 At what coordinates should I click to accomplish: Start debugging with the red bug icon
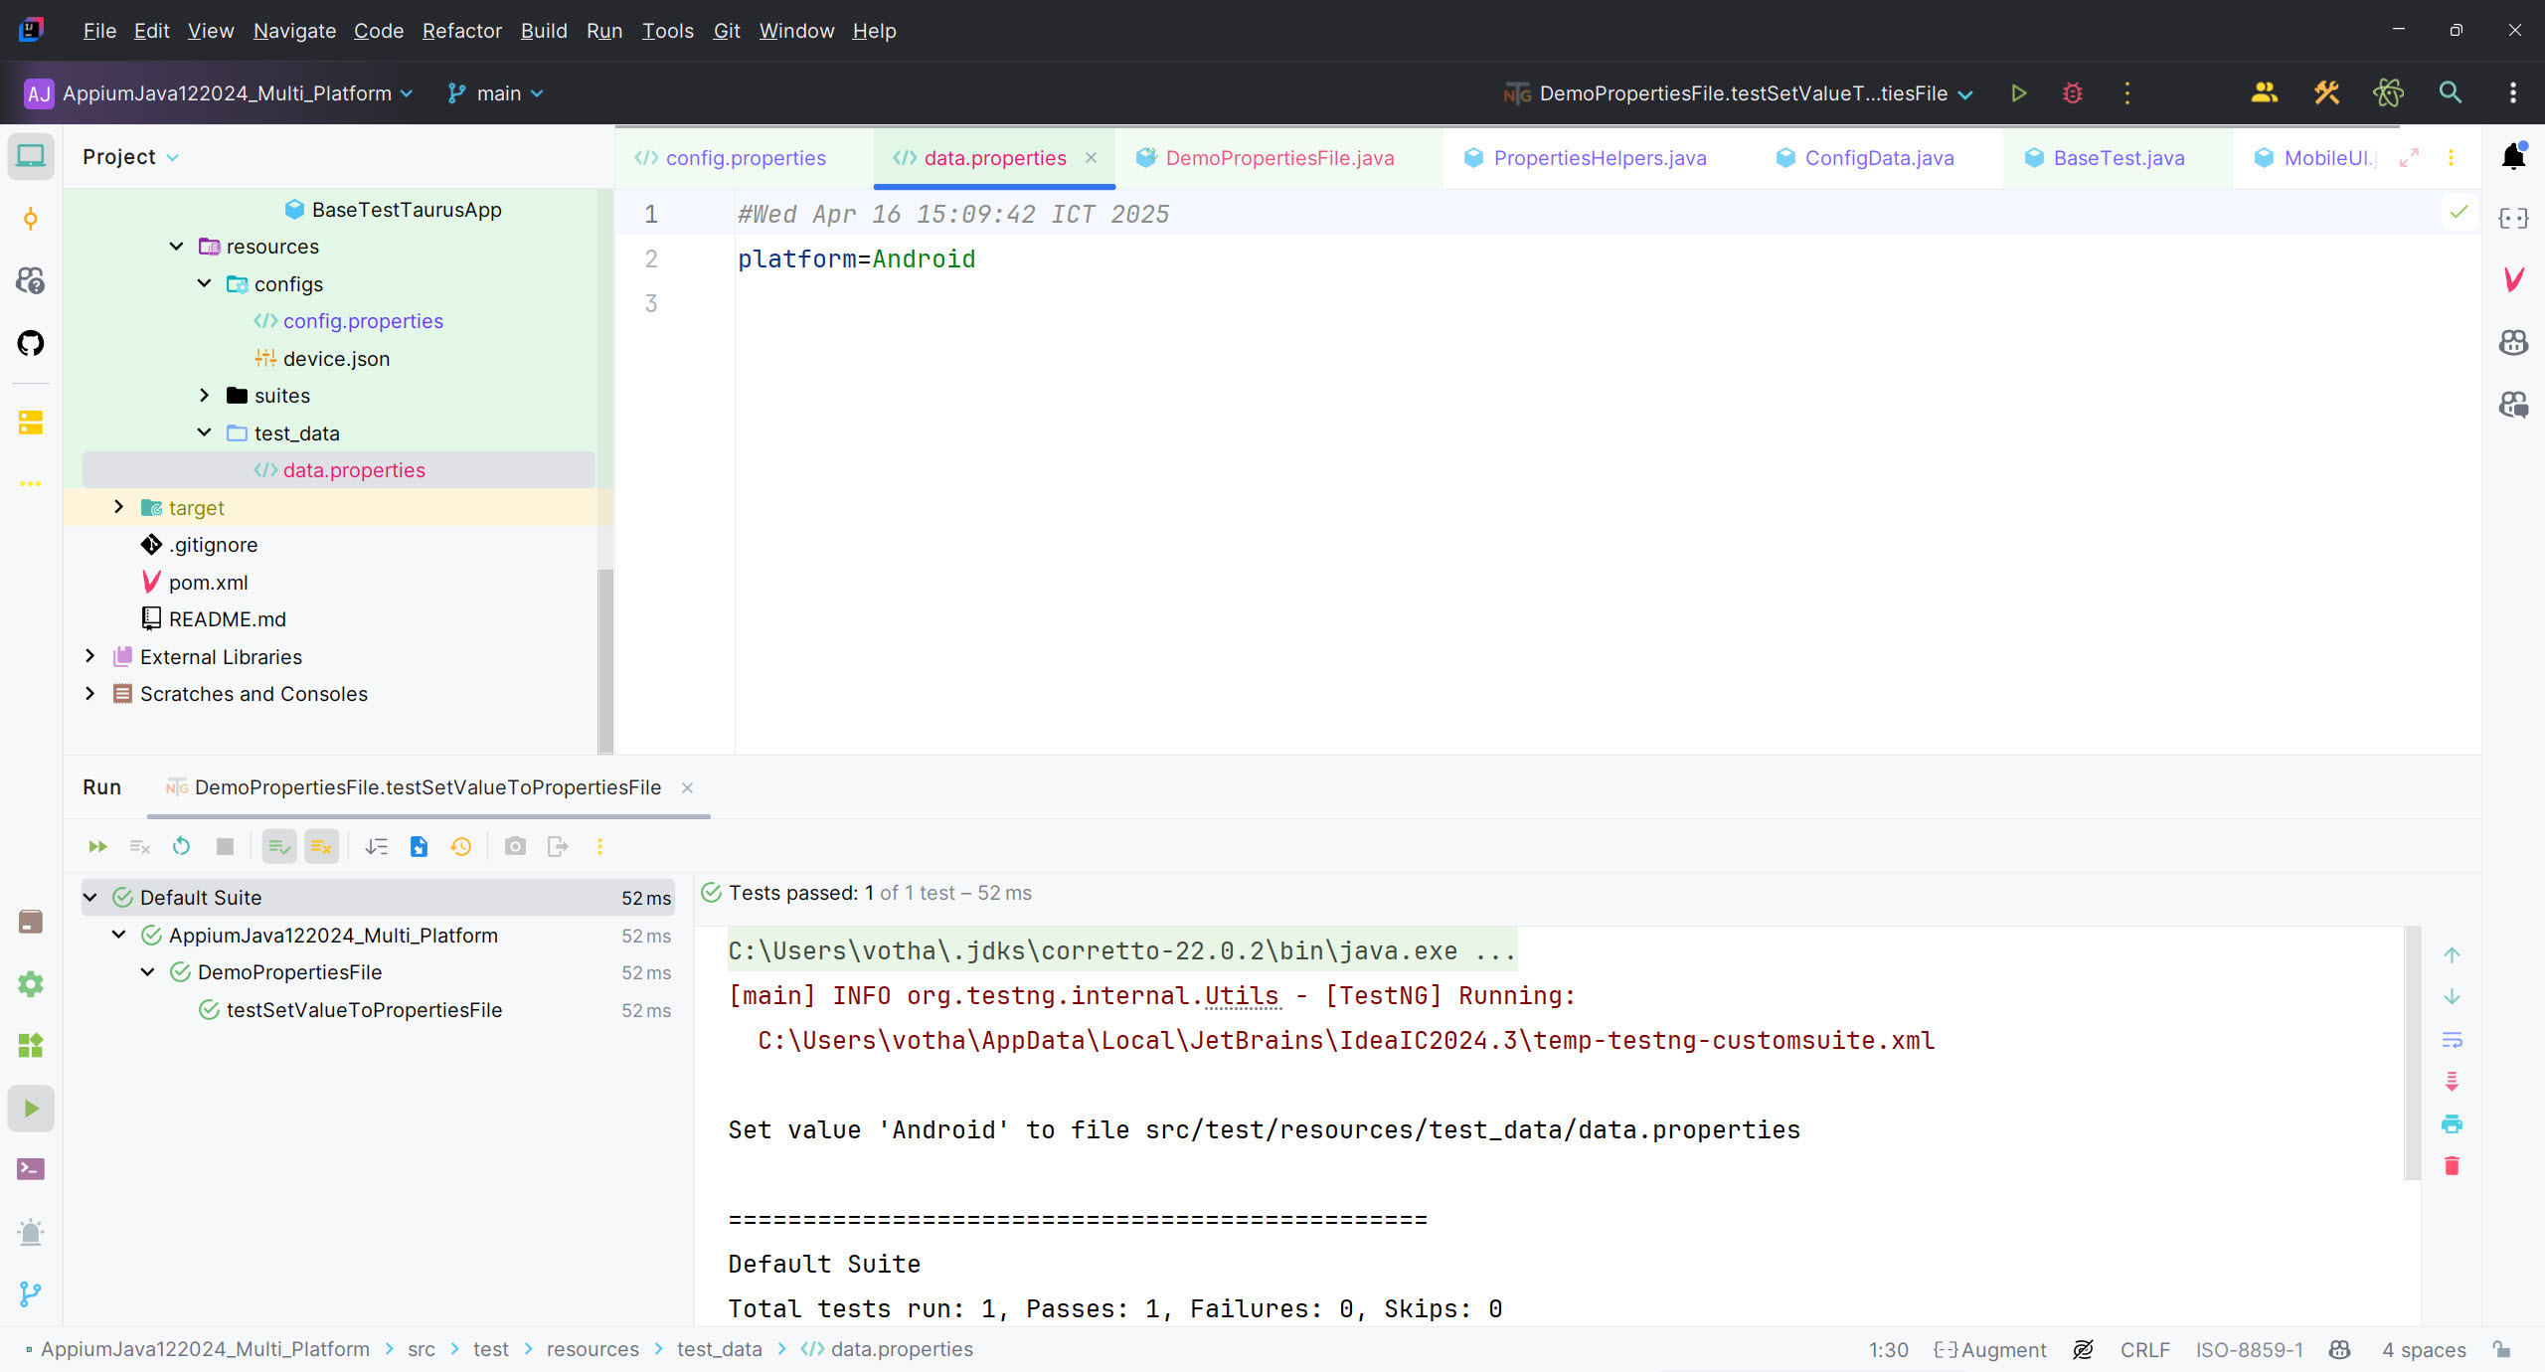click(x=2073, y=93)
